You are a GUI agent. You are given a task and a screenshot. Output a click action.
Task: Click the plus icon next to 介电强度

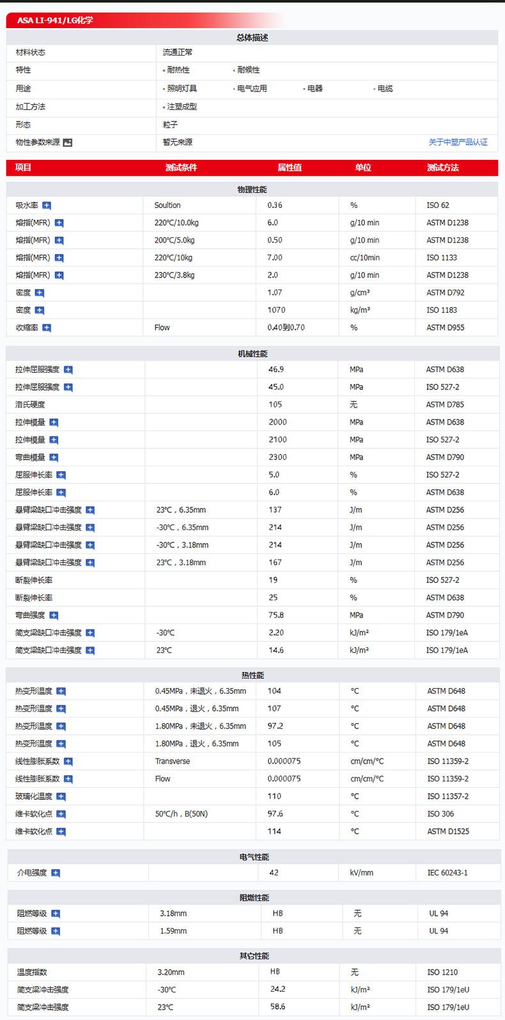click(x=56, y=873)
